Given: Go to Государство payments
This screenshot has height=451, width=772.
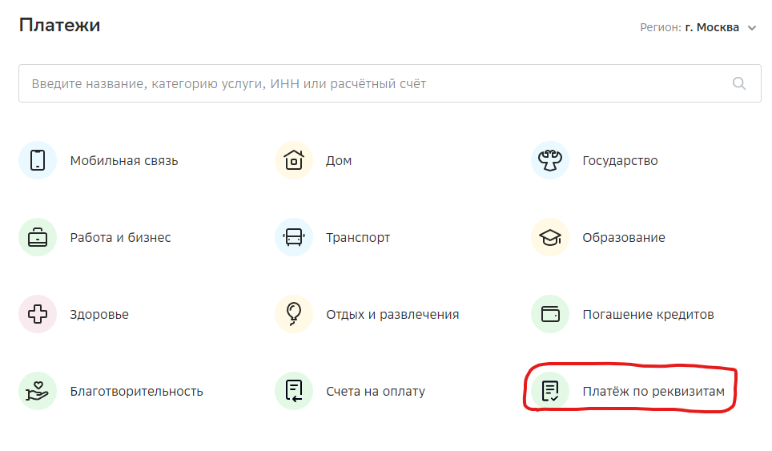Looking at the screenshot, I should pyautogui.click(x=620, y=161).
